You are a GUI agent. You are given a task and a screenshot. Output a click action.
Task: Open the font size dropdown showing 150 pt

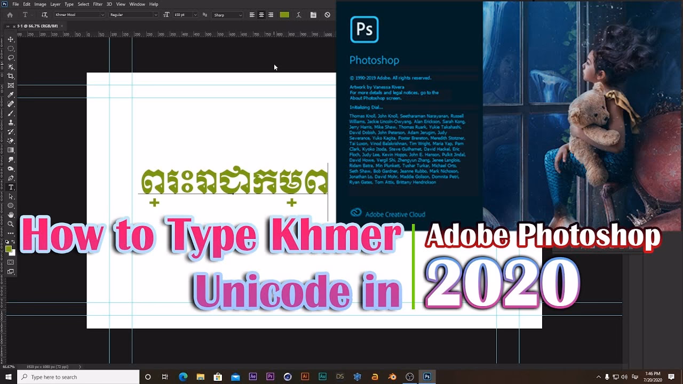pyautogui.click(x=195, y=15)
